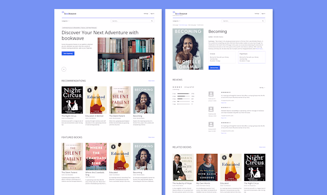Click the 2 Star rating bar
The width and height of the screenshot is (327, 195).
(184, 101)
